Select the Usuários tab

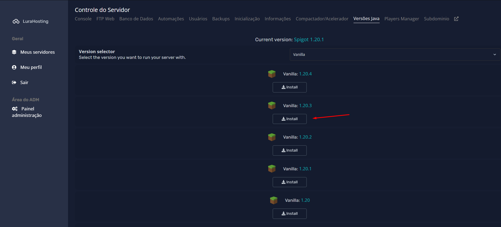point(198,19)
